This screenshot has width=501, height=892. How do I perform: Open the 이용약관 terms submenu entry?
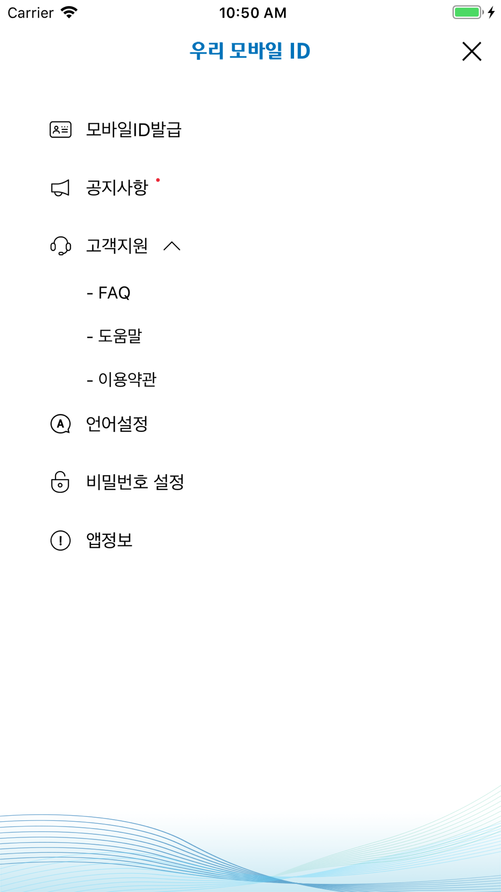(x=121, y=379)
